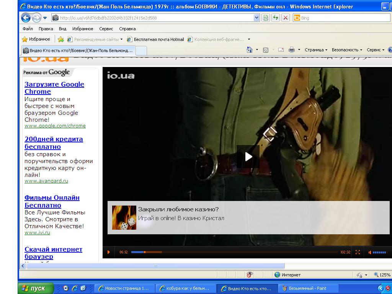
Task: Open the Избранное favorites star button
Action: coord(36,39)
